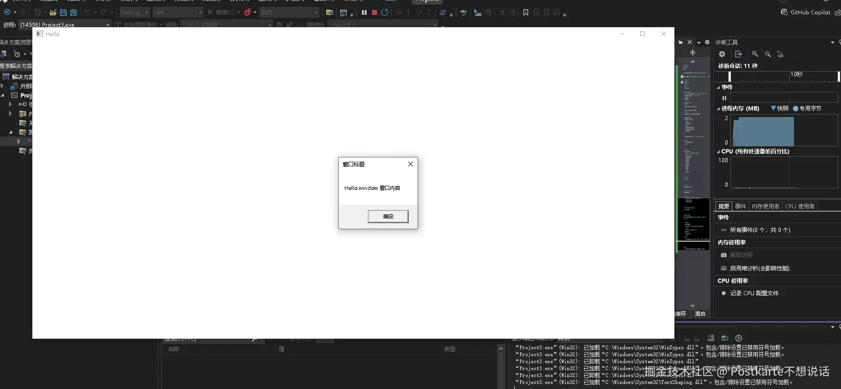This screenshot has width=841, height=389.
Task: Save the current file via floppy icon
Action: click(x=63, y=12)
